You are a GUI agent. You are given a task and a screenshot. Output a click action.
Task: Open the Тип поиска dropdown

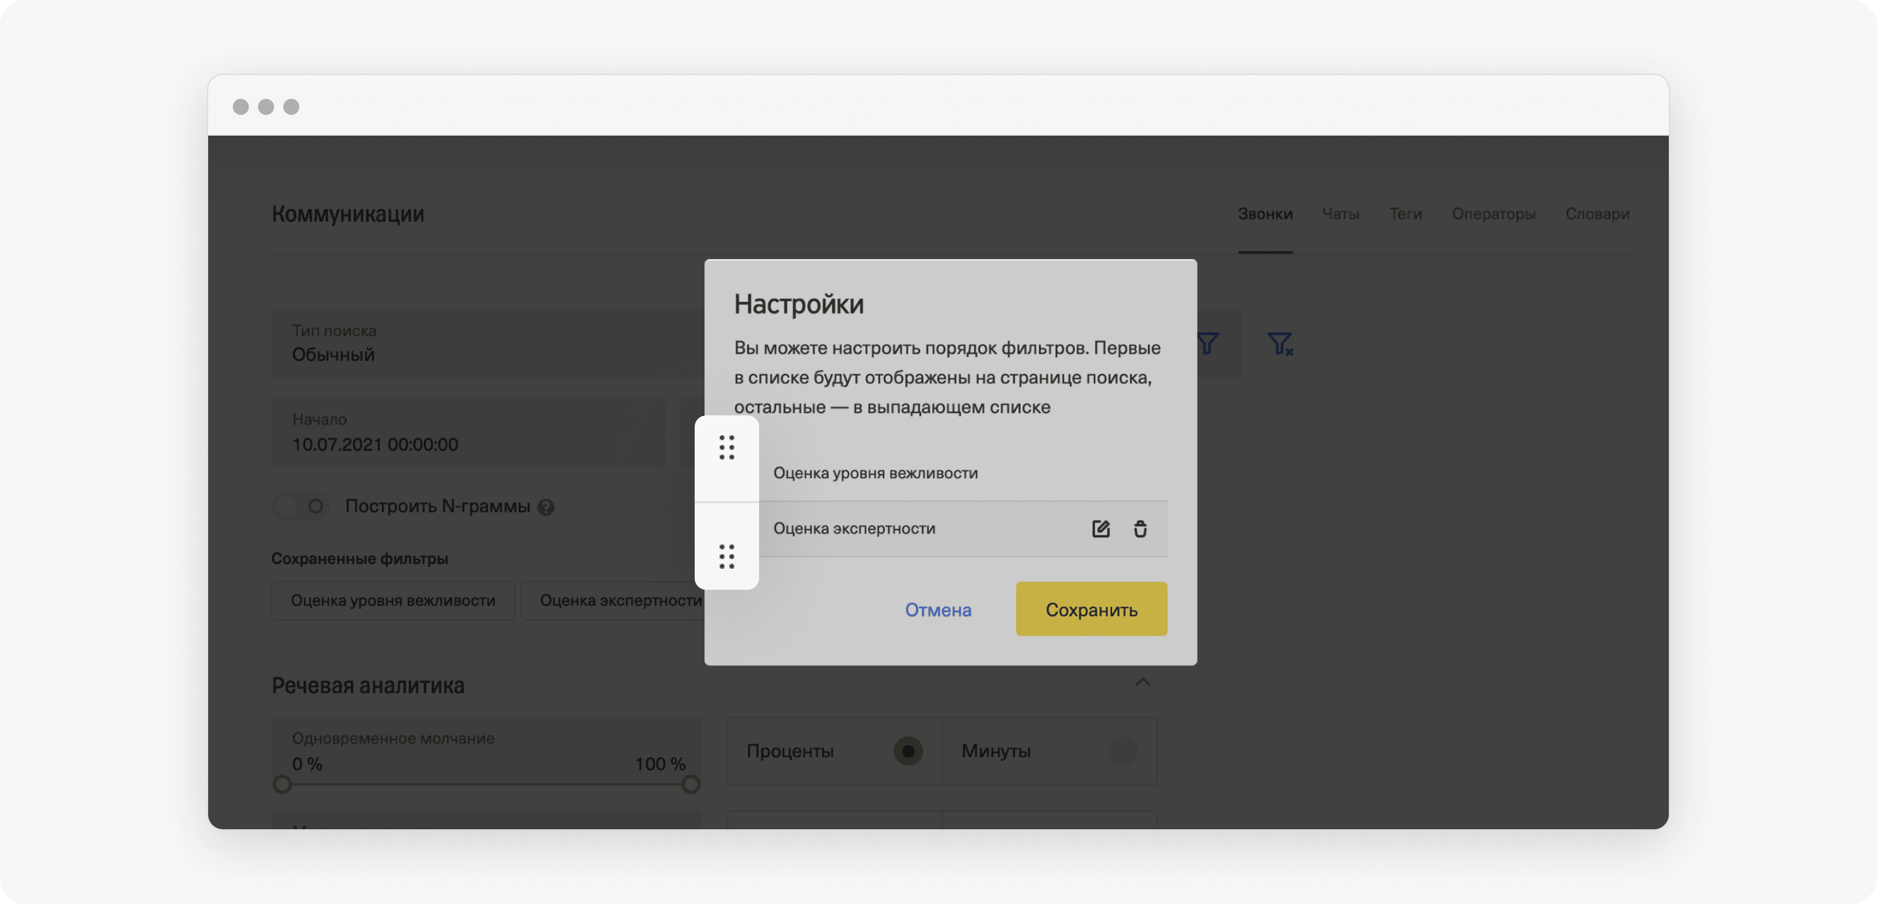tap(488, 343)
